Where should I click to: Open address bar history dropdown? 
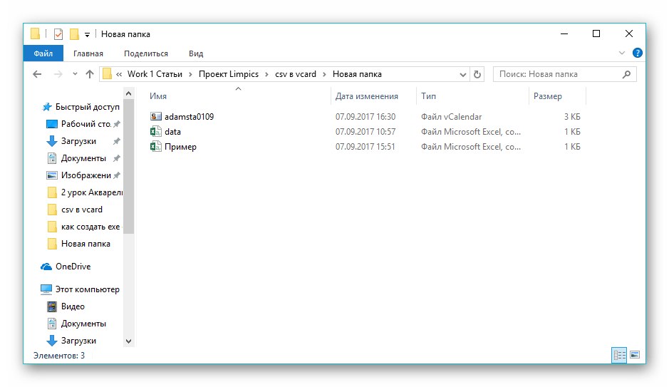pos(463,75)
